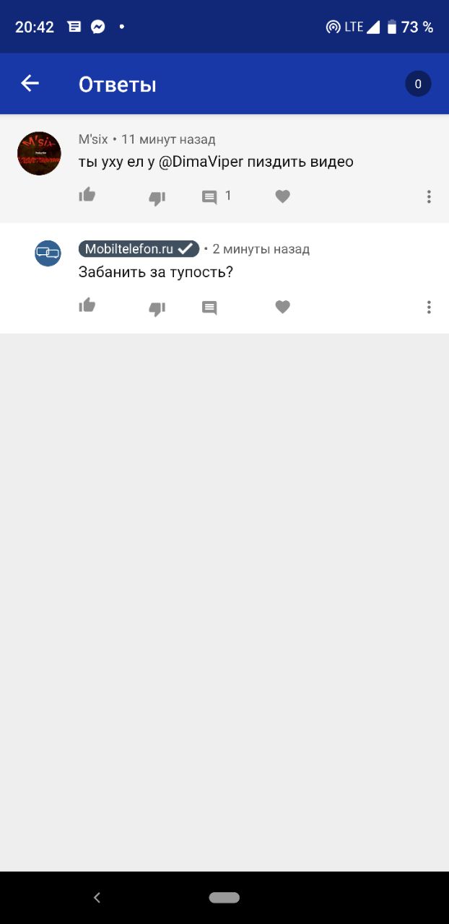This screenshot has height=924, width=449.
Task: Tap the Mobiltelefon.ru verified name badge
Action: click(x=139, y=249)
